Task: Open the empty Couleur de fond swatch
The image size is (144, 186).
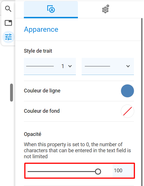Action: pyautogui.click(x=127, y=111)
